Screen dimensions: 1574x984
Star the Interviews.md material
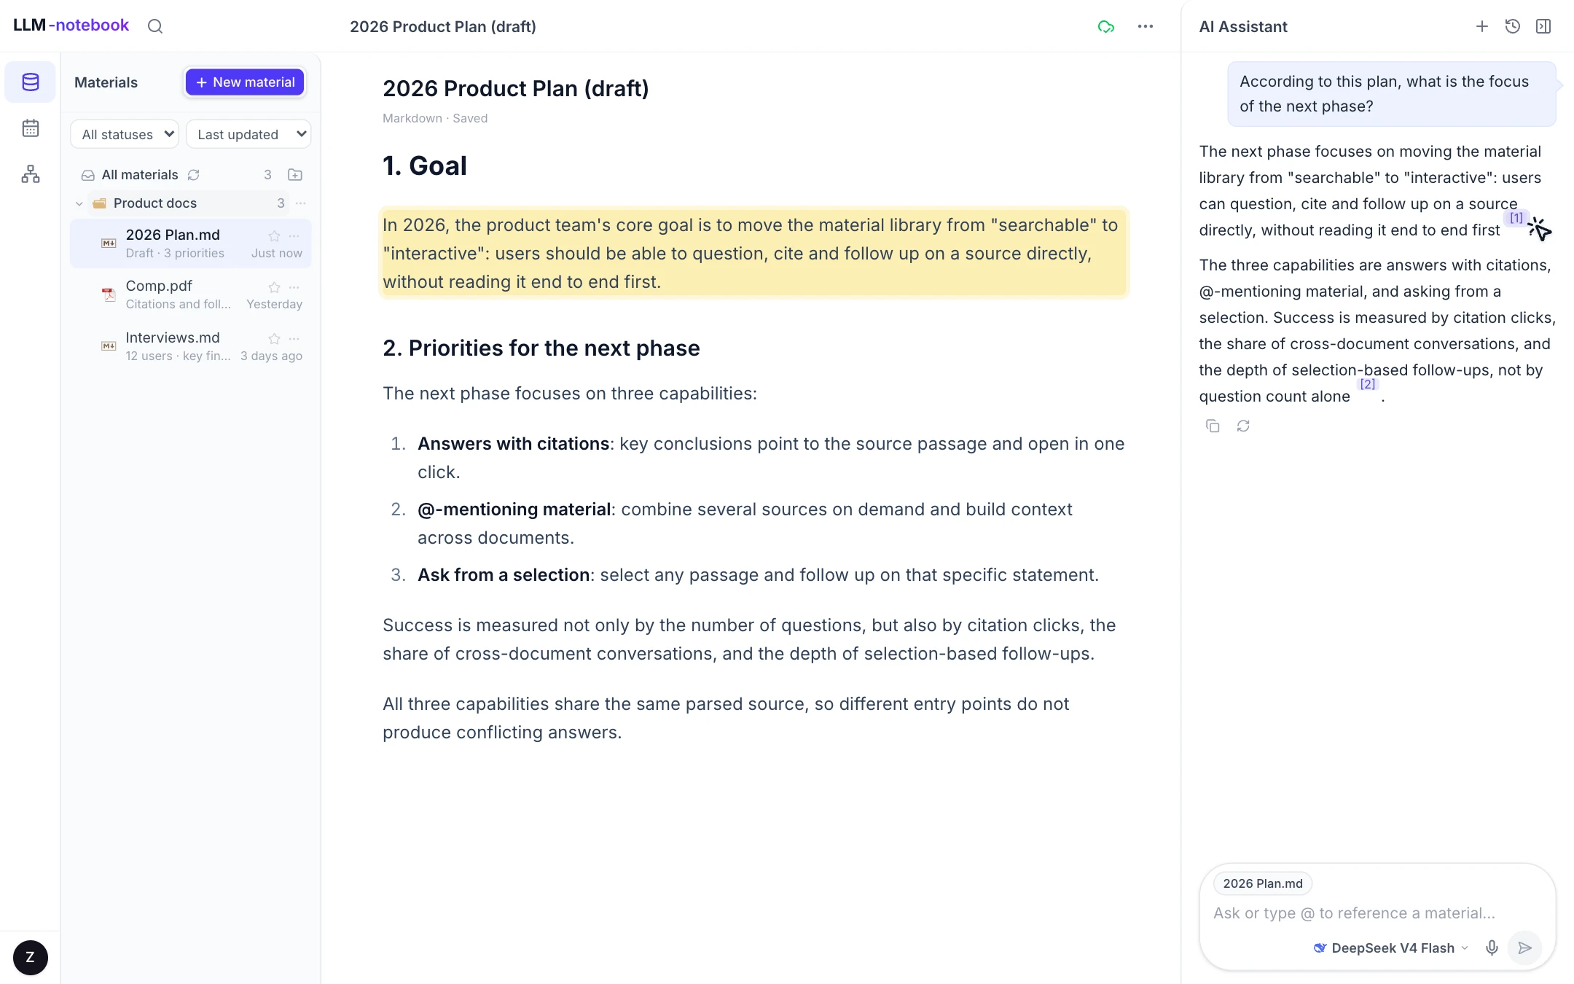click(x=274, y=338)
